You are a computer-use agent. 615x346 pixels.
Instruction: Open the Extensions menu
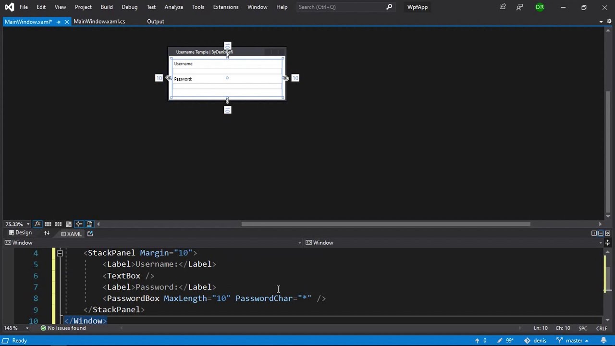(x=226, y=7)
